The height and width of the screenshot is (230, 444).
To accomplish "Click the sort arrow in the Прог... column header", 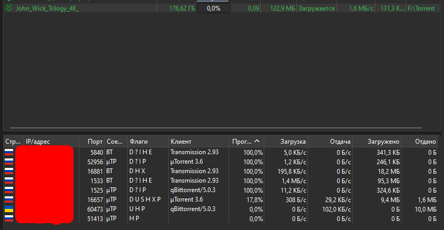I will coord(257,142).
